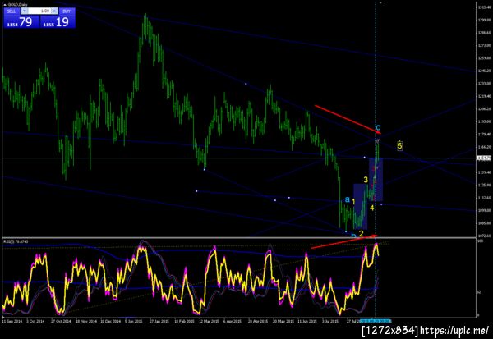
Task: Click the SELL button in the trading panel
Action: [x=12, y=11]
